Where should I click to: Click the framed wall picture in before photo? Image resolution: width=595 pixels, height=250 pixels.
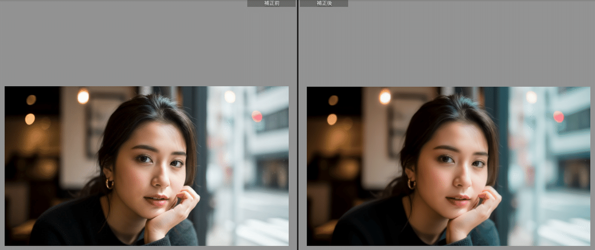coord(102,124)
